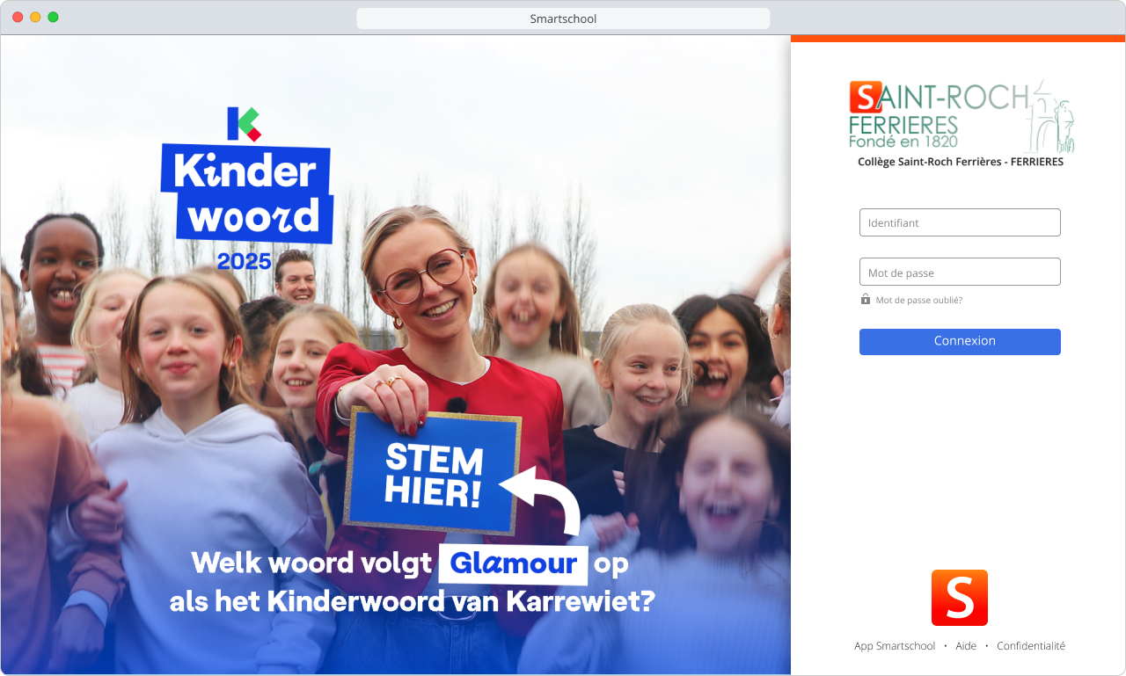The height and width of the screenshot is (676, 1126).
Task: Focus the Identifiant input field
Action: (960, 222)
